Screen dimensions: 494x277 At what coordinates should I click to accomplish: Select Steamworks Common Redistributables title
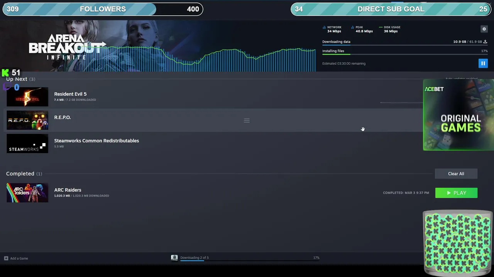[x=96, y=141]
